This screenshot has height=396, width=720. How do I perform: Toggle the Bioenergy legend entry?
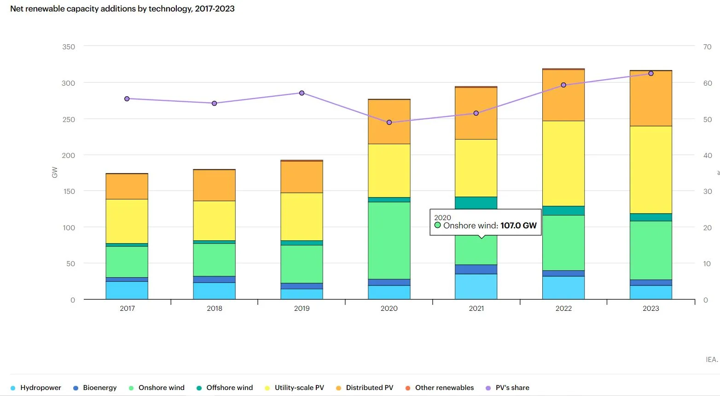pyautogui.click(x=95, y=388)
